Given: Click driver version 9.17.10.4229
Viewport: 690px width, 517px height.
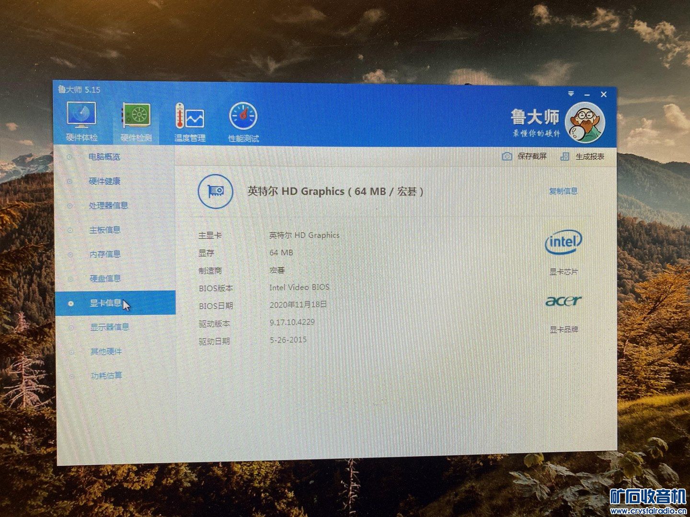Looking at the screenshot, I should tap(292, 322).
